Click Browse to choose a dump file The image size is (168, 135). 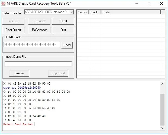coord(19,73)
